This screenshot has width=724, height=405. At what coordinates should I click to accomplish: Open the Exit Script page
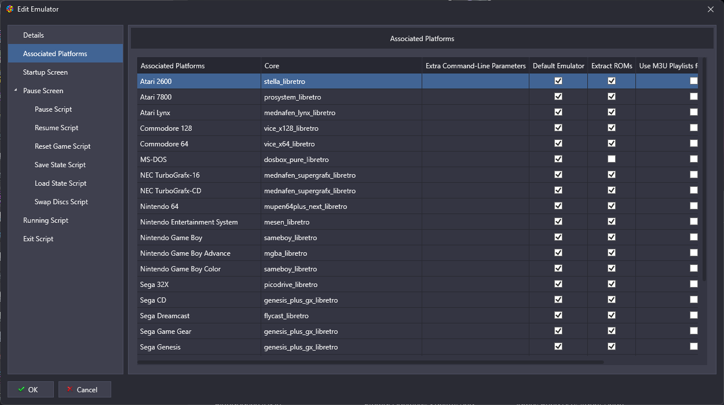tap(65, 239)
